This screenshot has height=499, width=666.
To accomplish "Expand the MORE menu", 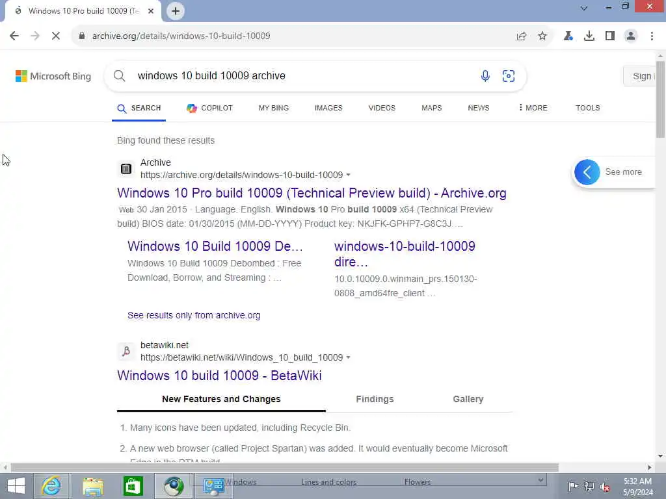I will coord(533,109).
